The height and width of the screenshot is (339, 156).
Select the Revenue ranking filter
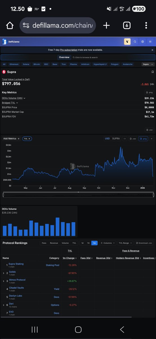point(54,243)
